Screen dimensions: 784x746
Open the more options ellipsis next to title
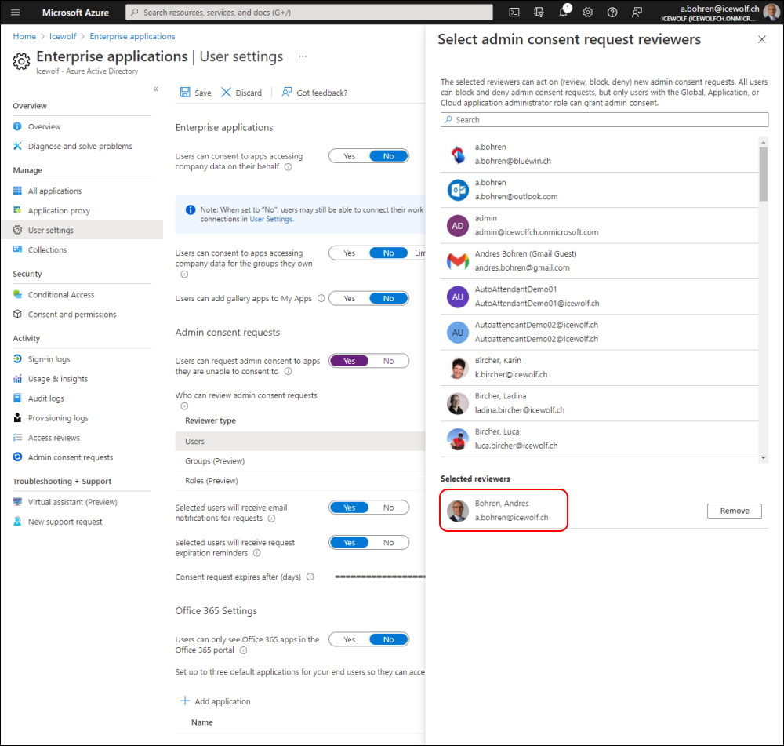pyautogui.click(x=303, y=56)
